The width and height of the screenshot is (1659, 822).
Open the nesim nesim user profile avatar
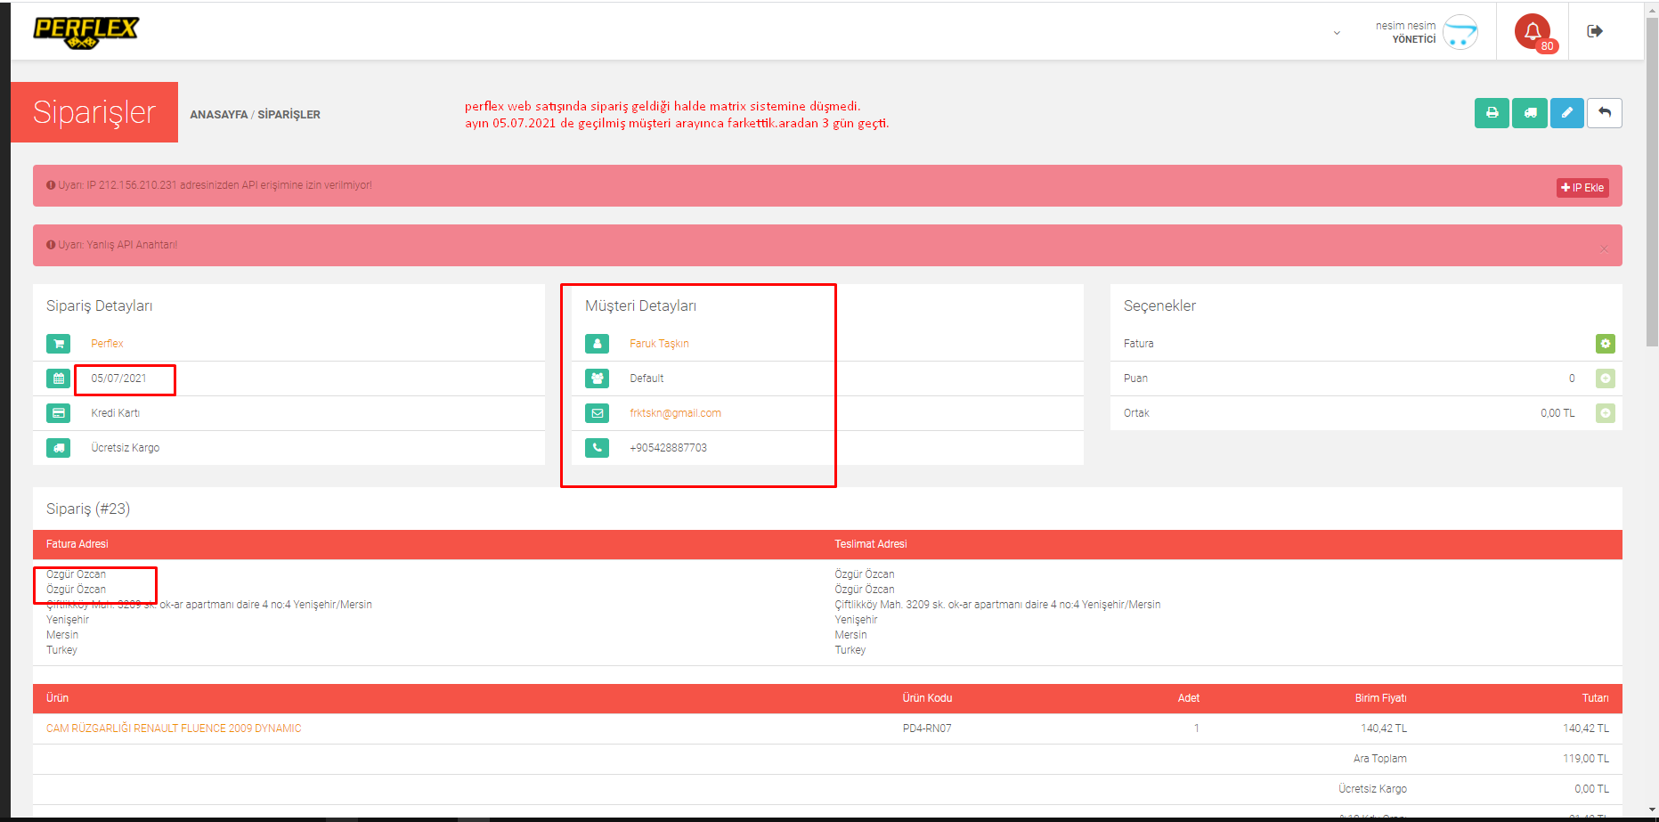[x=1460, y=32]
